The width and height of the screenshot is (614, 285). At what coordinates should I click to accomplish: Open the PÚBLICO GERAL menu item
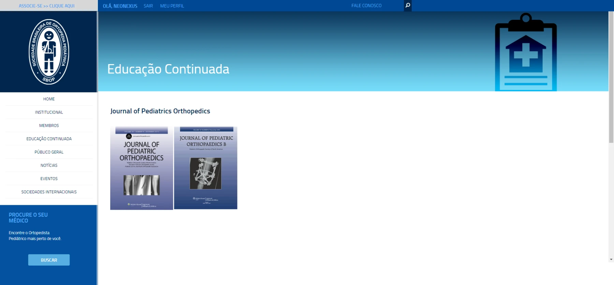[49, 152]
